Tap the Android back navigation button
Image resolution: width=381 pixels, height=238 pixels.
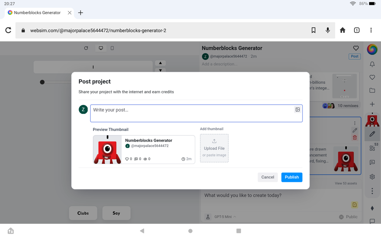[142, 231]
